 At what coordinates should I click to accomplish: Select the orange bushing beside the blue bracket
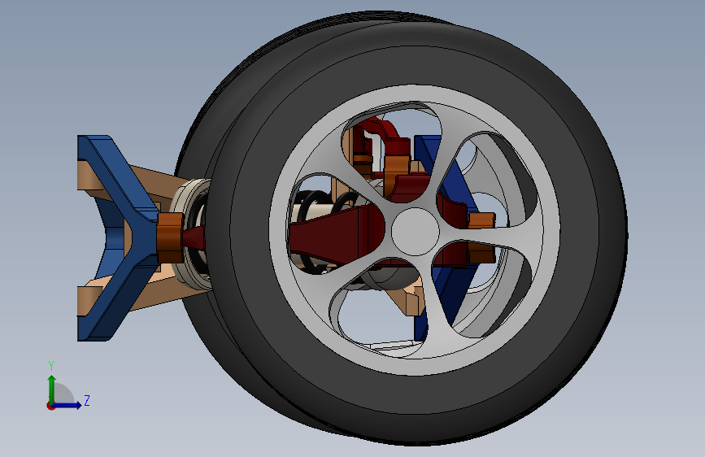(x=170, y=237)
